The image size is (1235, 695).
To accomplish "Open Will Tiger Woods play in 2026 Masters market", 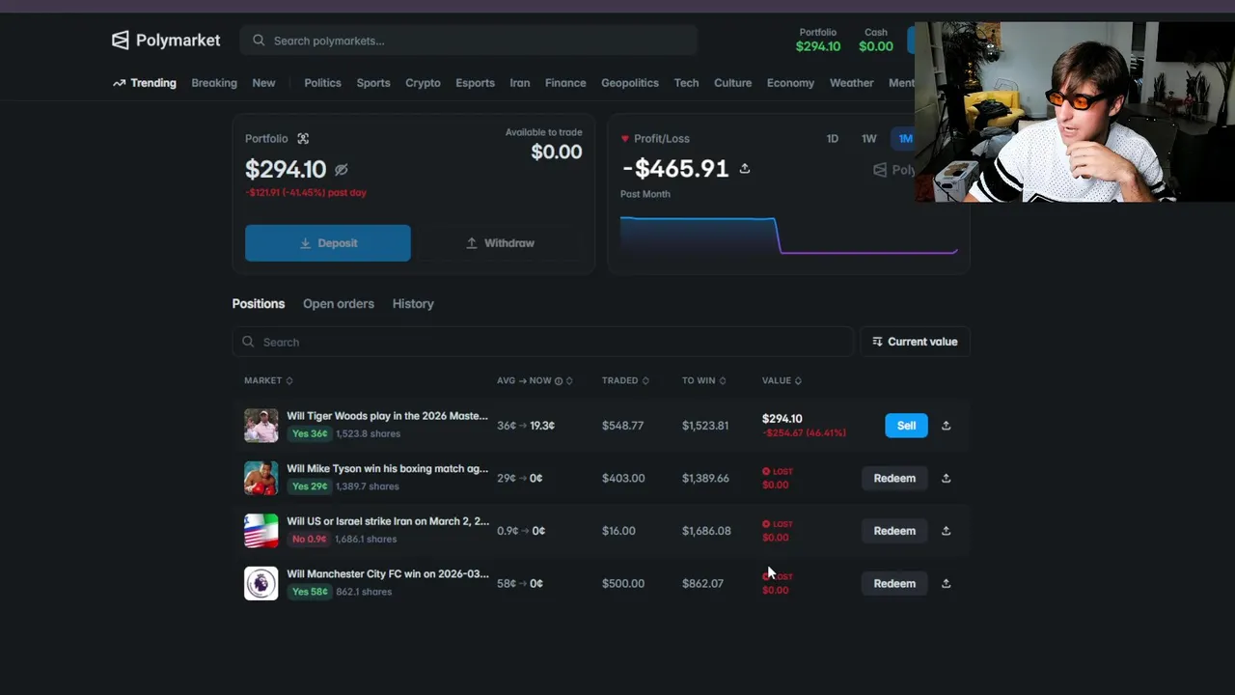I will point(387,416).
